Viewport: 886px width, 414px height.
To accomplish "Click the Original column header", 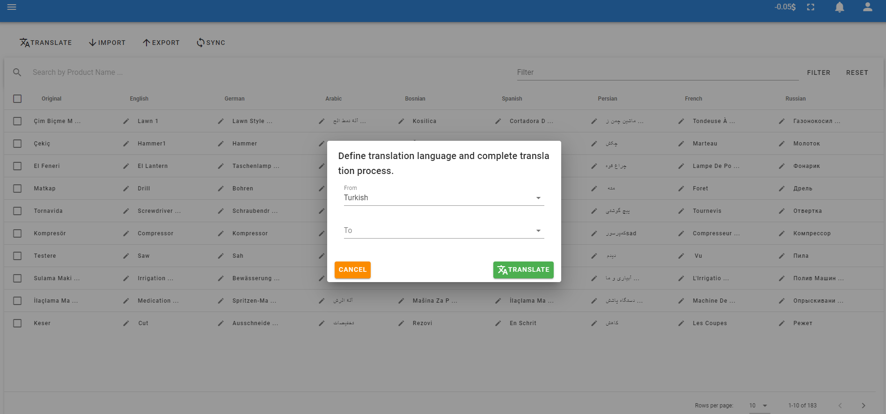I will [x=51, y=99].
